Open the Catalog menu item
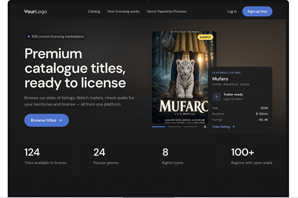This screenshot has height=198, width=298. pyautogui.click(x=94, y=11)
